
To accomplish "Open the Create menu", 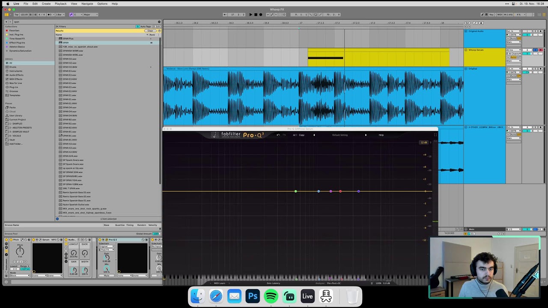I will coord(46,4).
